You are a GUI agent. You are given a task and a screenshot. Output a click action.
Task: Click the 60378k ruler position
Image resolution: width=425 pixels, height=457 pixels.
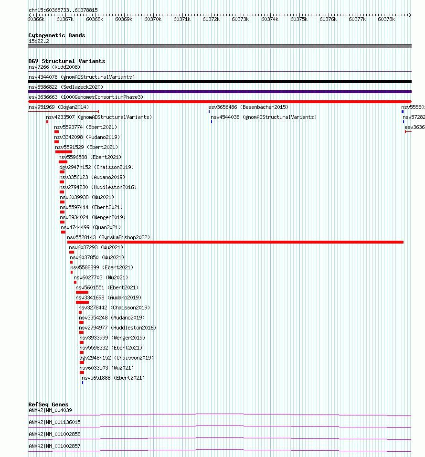click(386, 19)
